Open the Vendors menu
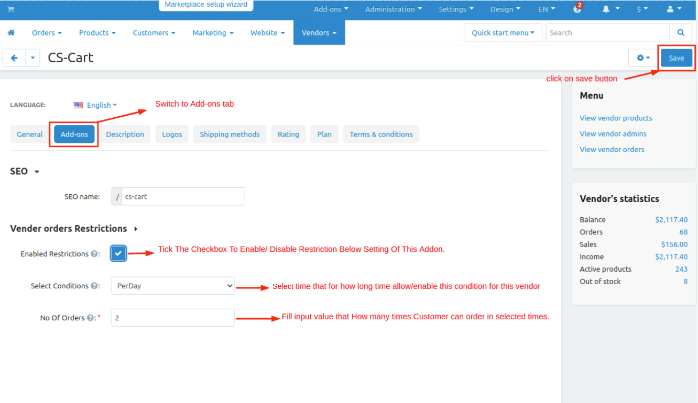This screenshot has width=698, height=403. [319, 32]
